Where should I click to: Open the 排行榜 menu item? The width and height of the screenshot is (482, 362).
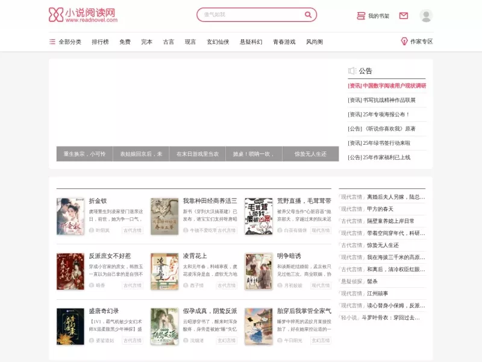click(100, 42)
